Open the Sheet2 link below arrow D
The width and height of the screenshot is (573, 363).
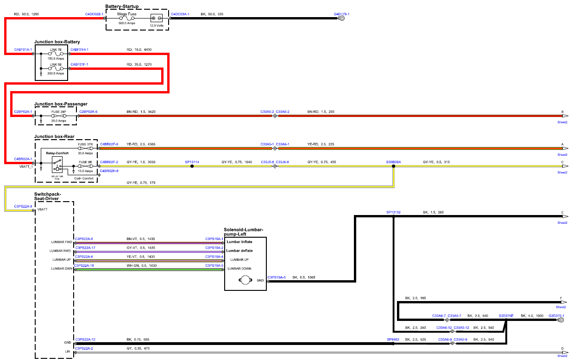point(562,356)
